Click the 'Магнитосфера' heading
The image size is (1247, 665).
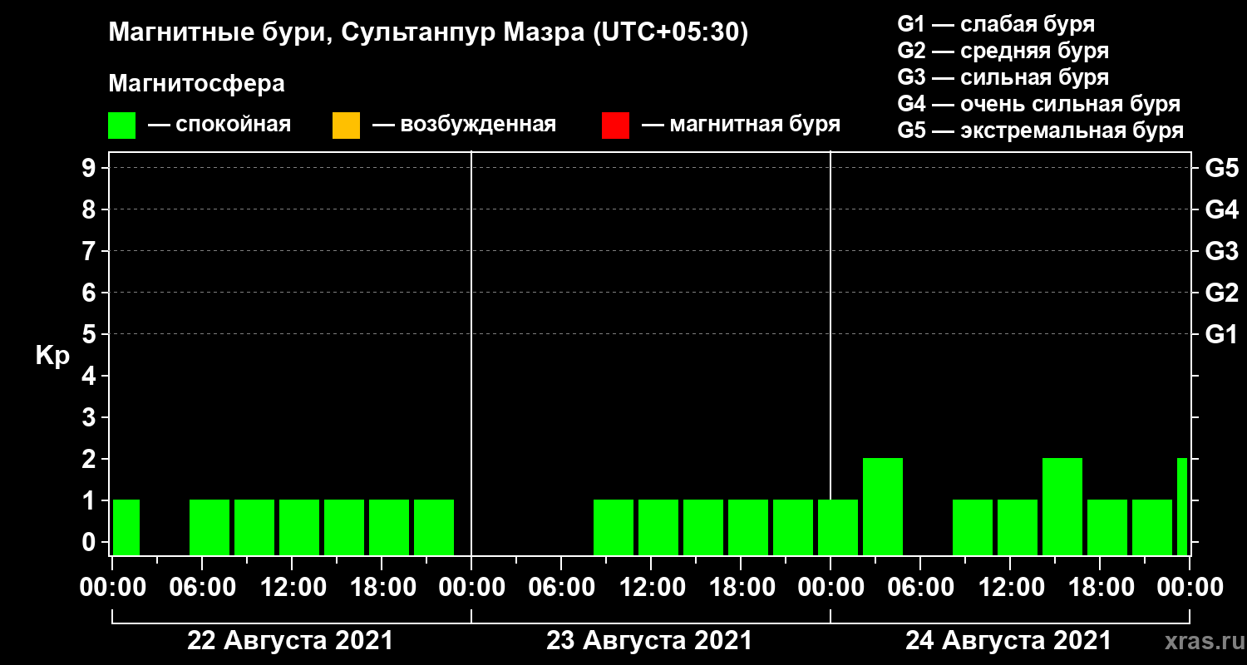tap(196, 84)
